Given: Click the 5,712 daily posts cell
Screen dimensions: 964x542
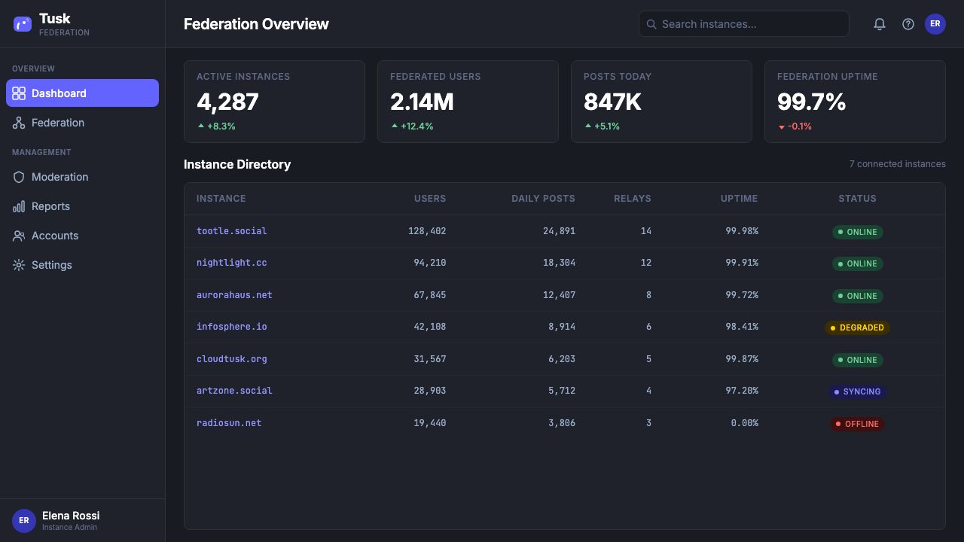Looking at the screenshot, I should pyautogui.click(x=562, y=391).
